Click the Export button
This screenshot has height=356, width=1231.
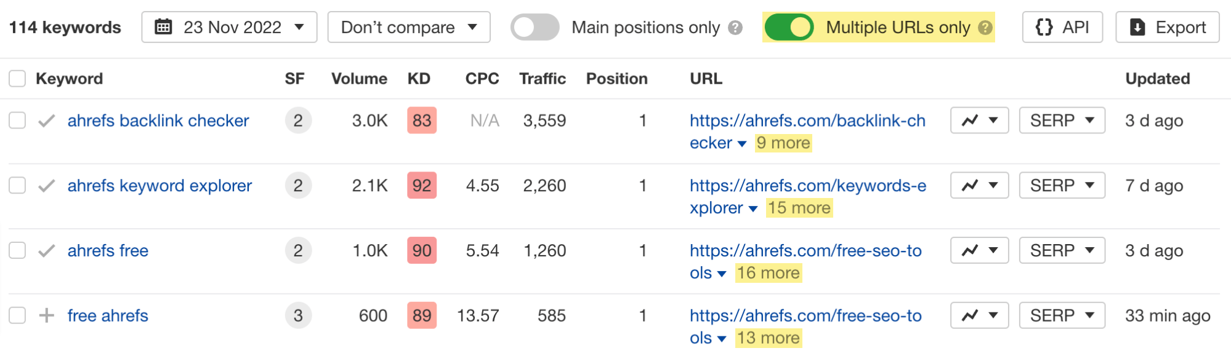1167,28
